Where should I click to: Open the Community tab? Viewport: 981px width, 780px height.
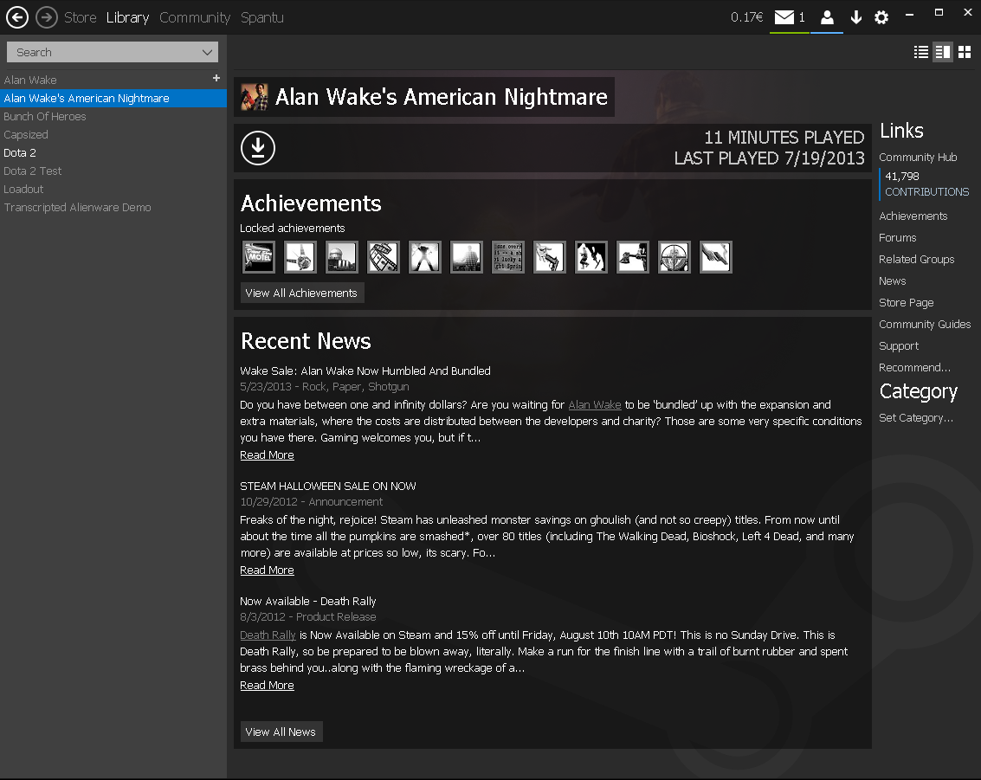click(195, 17)
